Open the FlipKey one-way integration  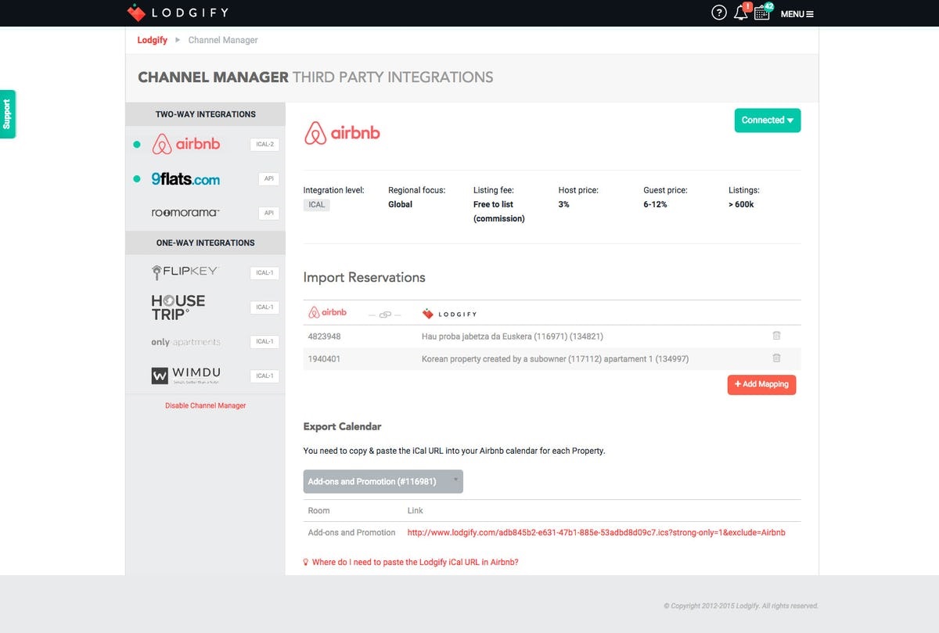point(184,272)
